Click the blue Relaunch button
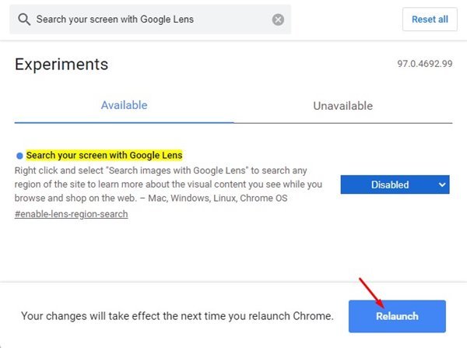The height and width of the screenshot is (348, 467). (x=397, y=316)
